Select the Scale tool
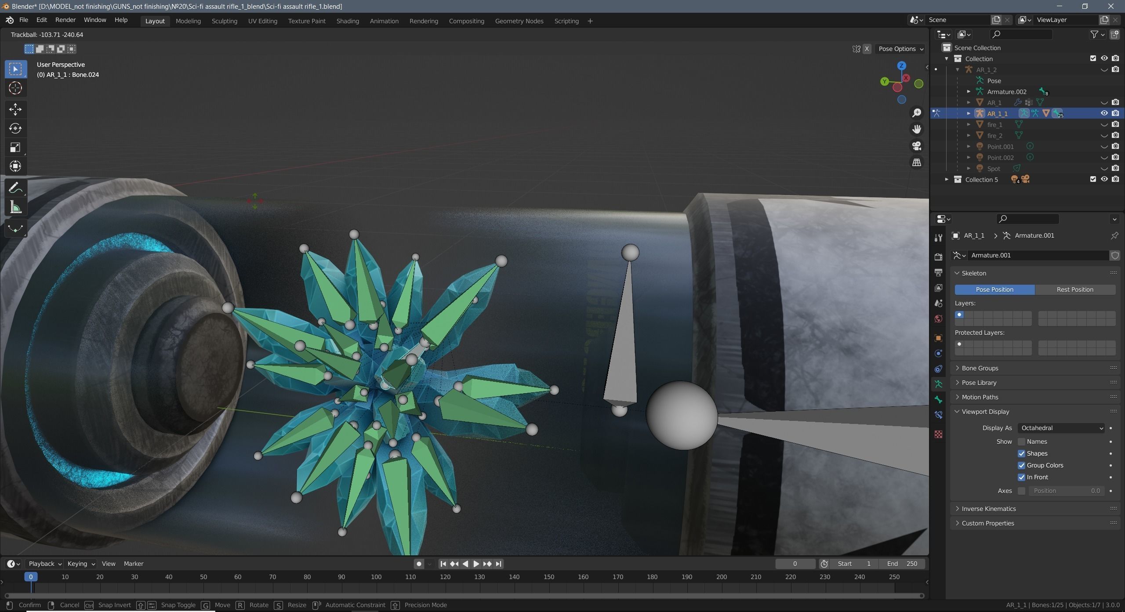Viewport: 1125px width, 612px height. (15, 147)
